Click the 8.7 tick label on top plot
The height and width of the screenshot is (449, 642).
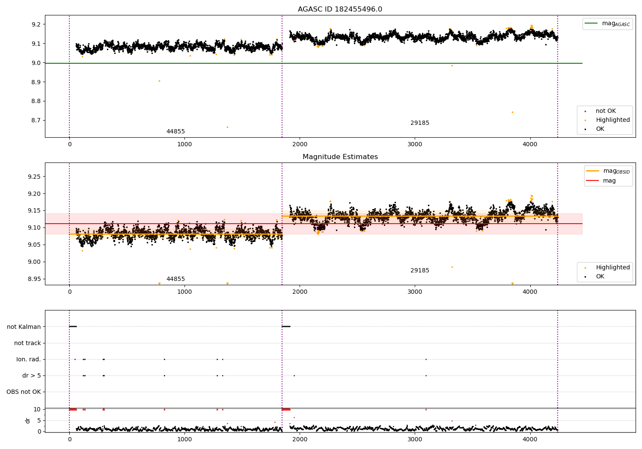[x=36, y=121]
